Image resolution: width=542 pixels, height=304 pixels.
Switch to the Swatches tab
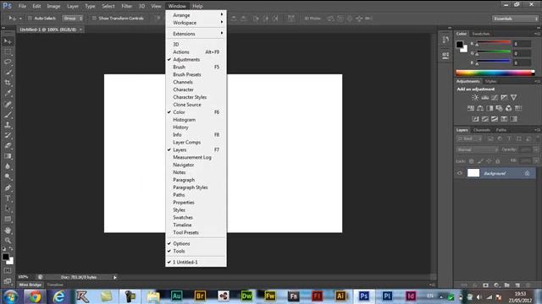pos(480,34)
